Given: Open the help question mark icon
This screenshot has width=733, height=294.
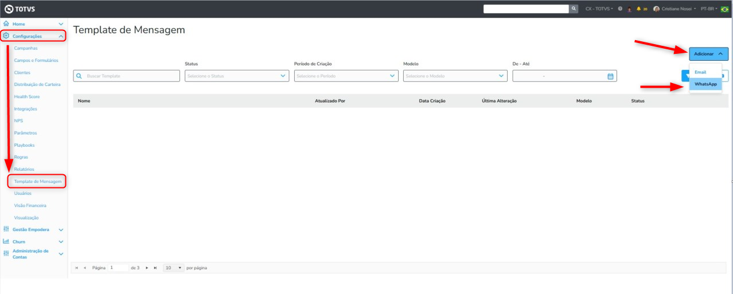Looking at the screenshot, I should (620, 9).
